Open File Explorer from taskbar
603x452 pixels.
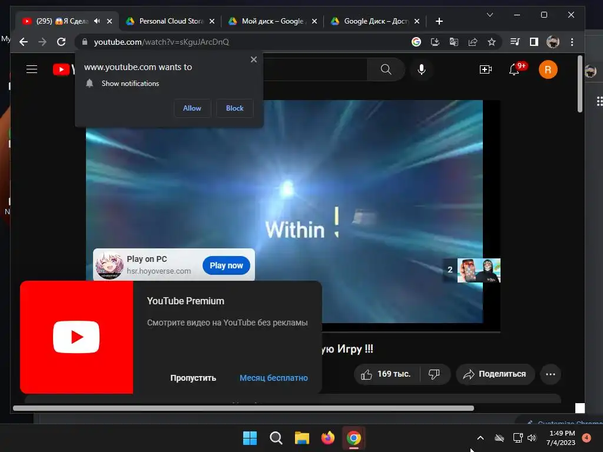[302, 438]
